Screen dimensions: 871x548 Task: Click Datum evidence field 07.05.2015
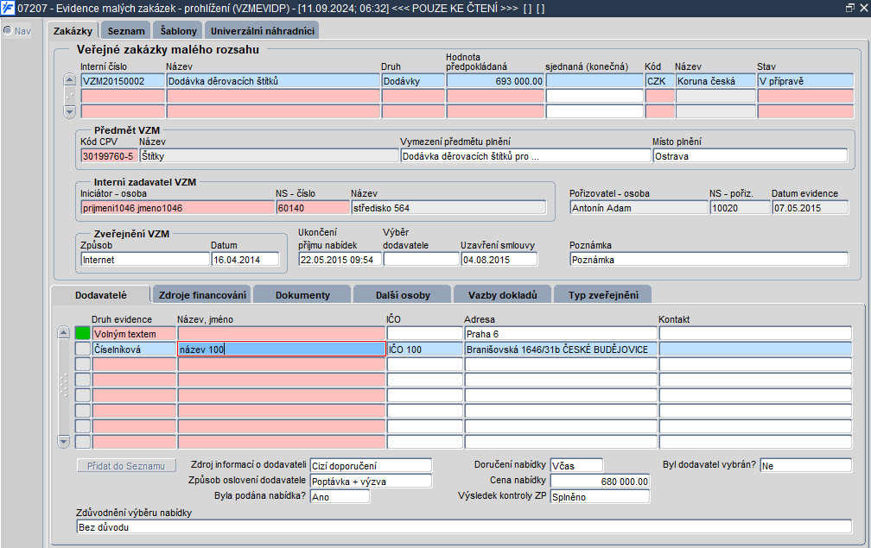click(x=811, y=208)
